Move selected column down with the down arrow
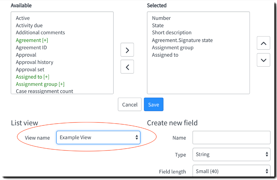The height and width of the screenshot is (180, 277). pyautogui.click(x=263, y=60)
